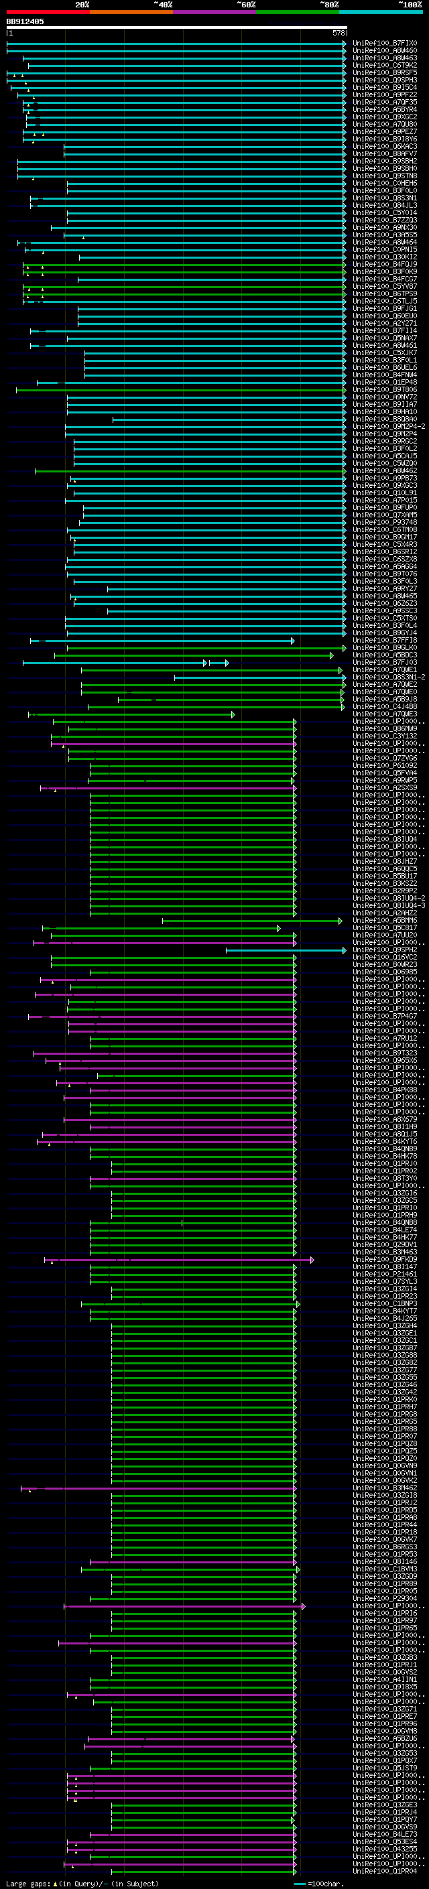Click the label UniRef100_P93748
The image size is (429, 1889).
(385, 523)
